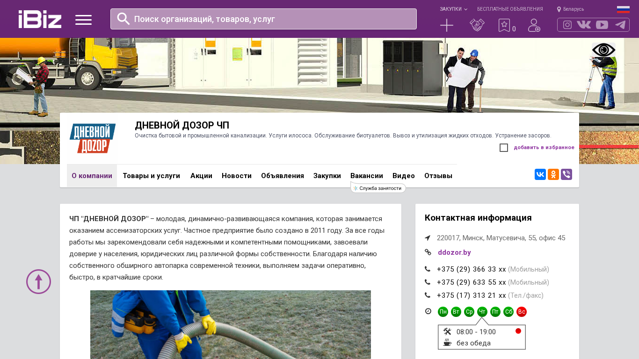Click the scroll-to-top arrow button
This screenshot has width=639, height=359.
(38, 281)
